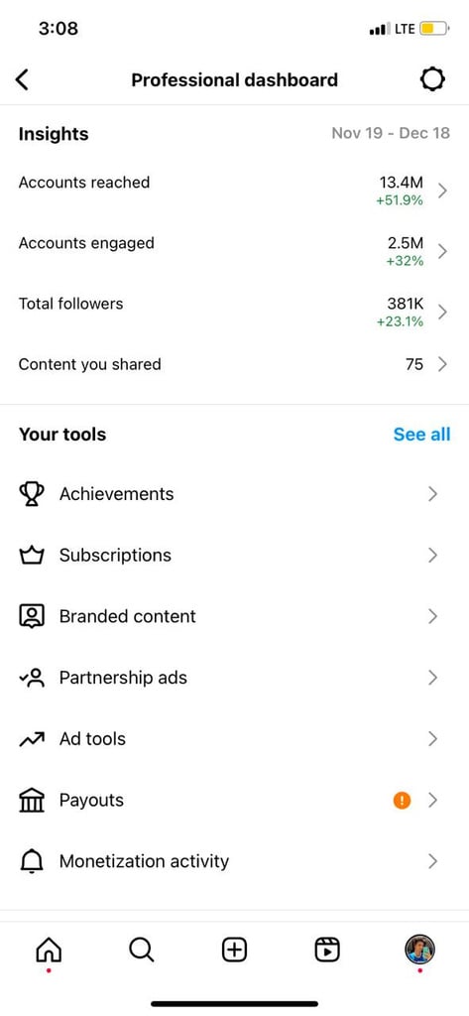The width and height of the screenshot is (469, 1016).
Task: Tap the Subscriptions crown icon
Action: pyautogui.click(x=32, y=556)
